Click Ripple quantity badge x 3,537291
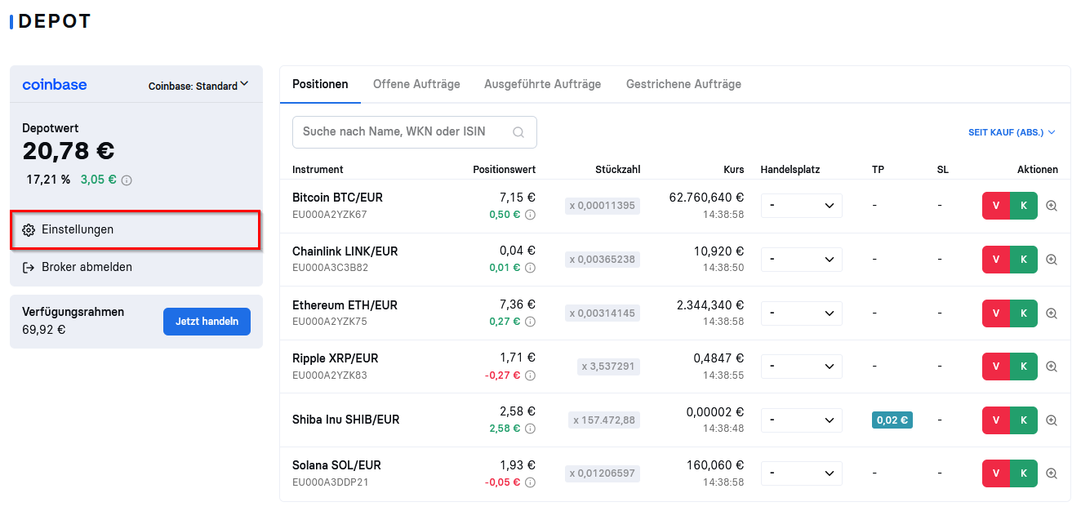Image resolution: width=1081 pixels, height=511 pixels. (609, 367)
